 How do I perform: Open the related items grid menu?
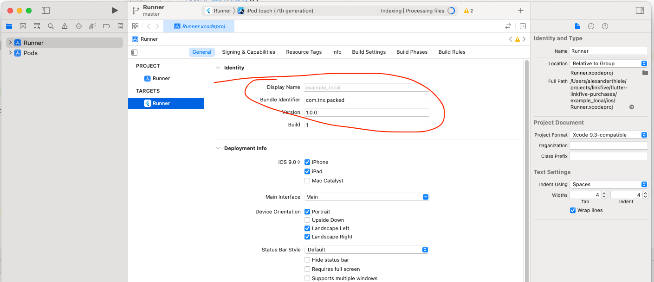pyautogui.click(x=135, y=26)
